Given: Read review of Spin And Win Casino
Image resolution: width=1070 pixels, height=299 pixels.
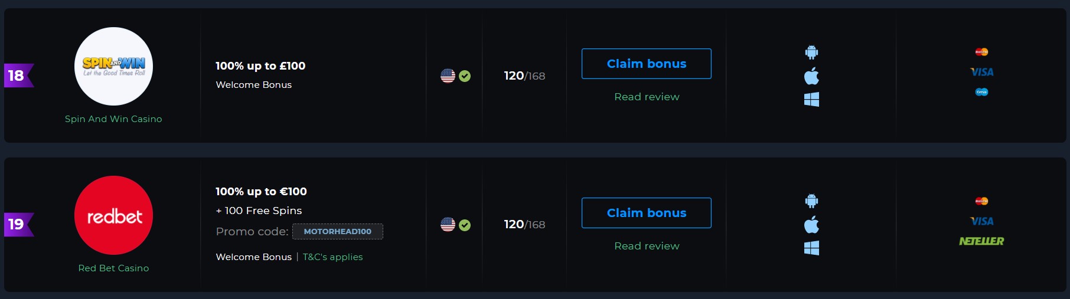Looking at the screenshot, I should tap(647, 97).
